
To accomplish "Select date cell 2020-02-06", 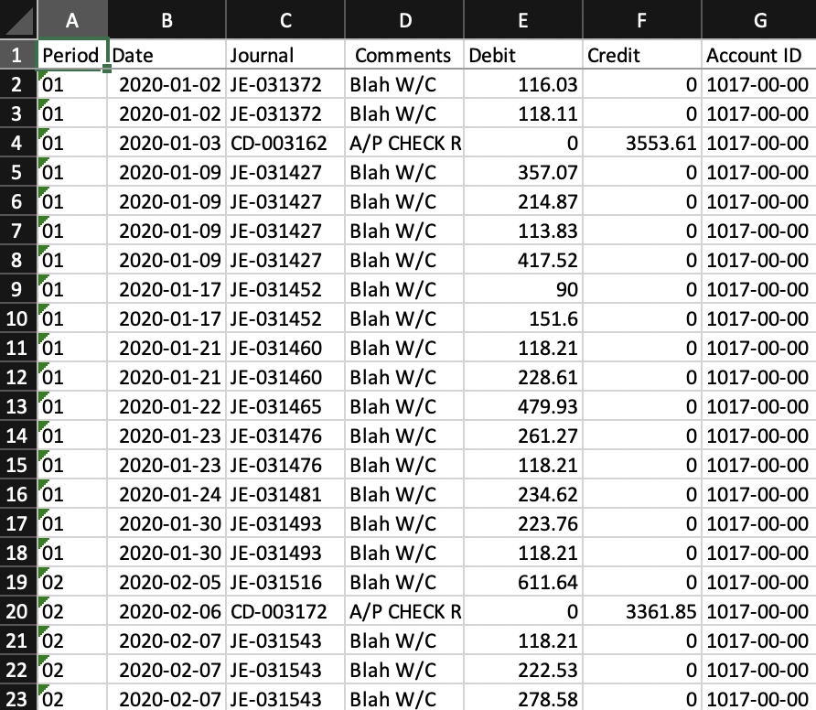I will coord(166,610).
